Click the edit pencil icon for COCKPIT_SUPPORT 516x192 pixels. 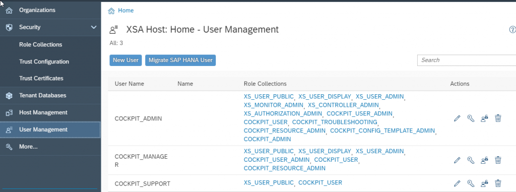coord(457,183)
